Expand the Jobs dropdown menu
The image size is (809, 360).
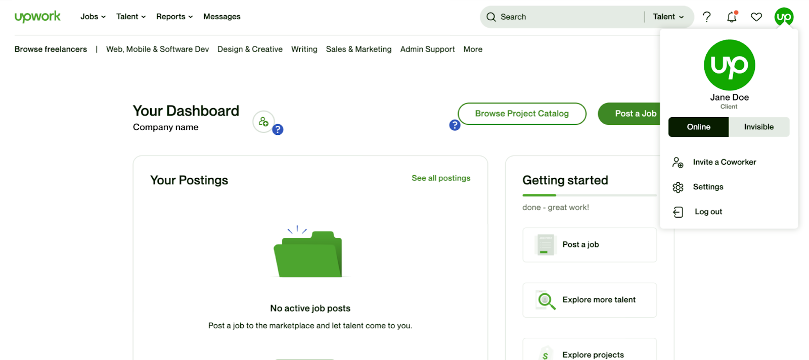pos(93,17)
